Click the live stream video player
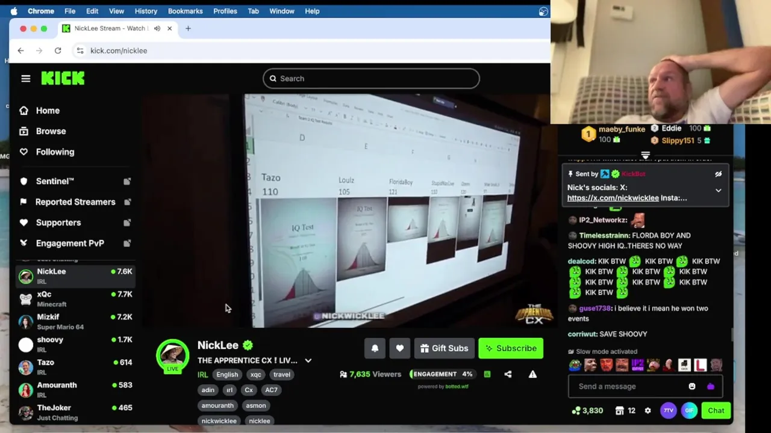Screen dimensions: 771x433 point(348,210)
